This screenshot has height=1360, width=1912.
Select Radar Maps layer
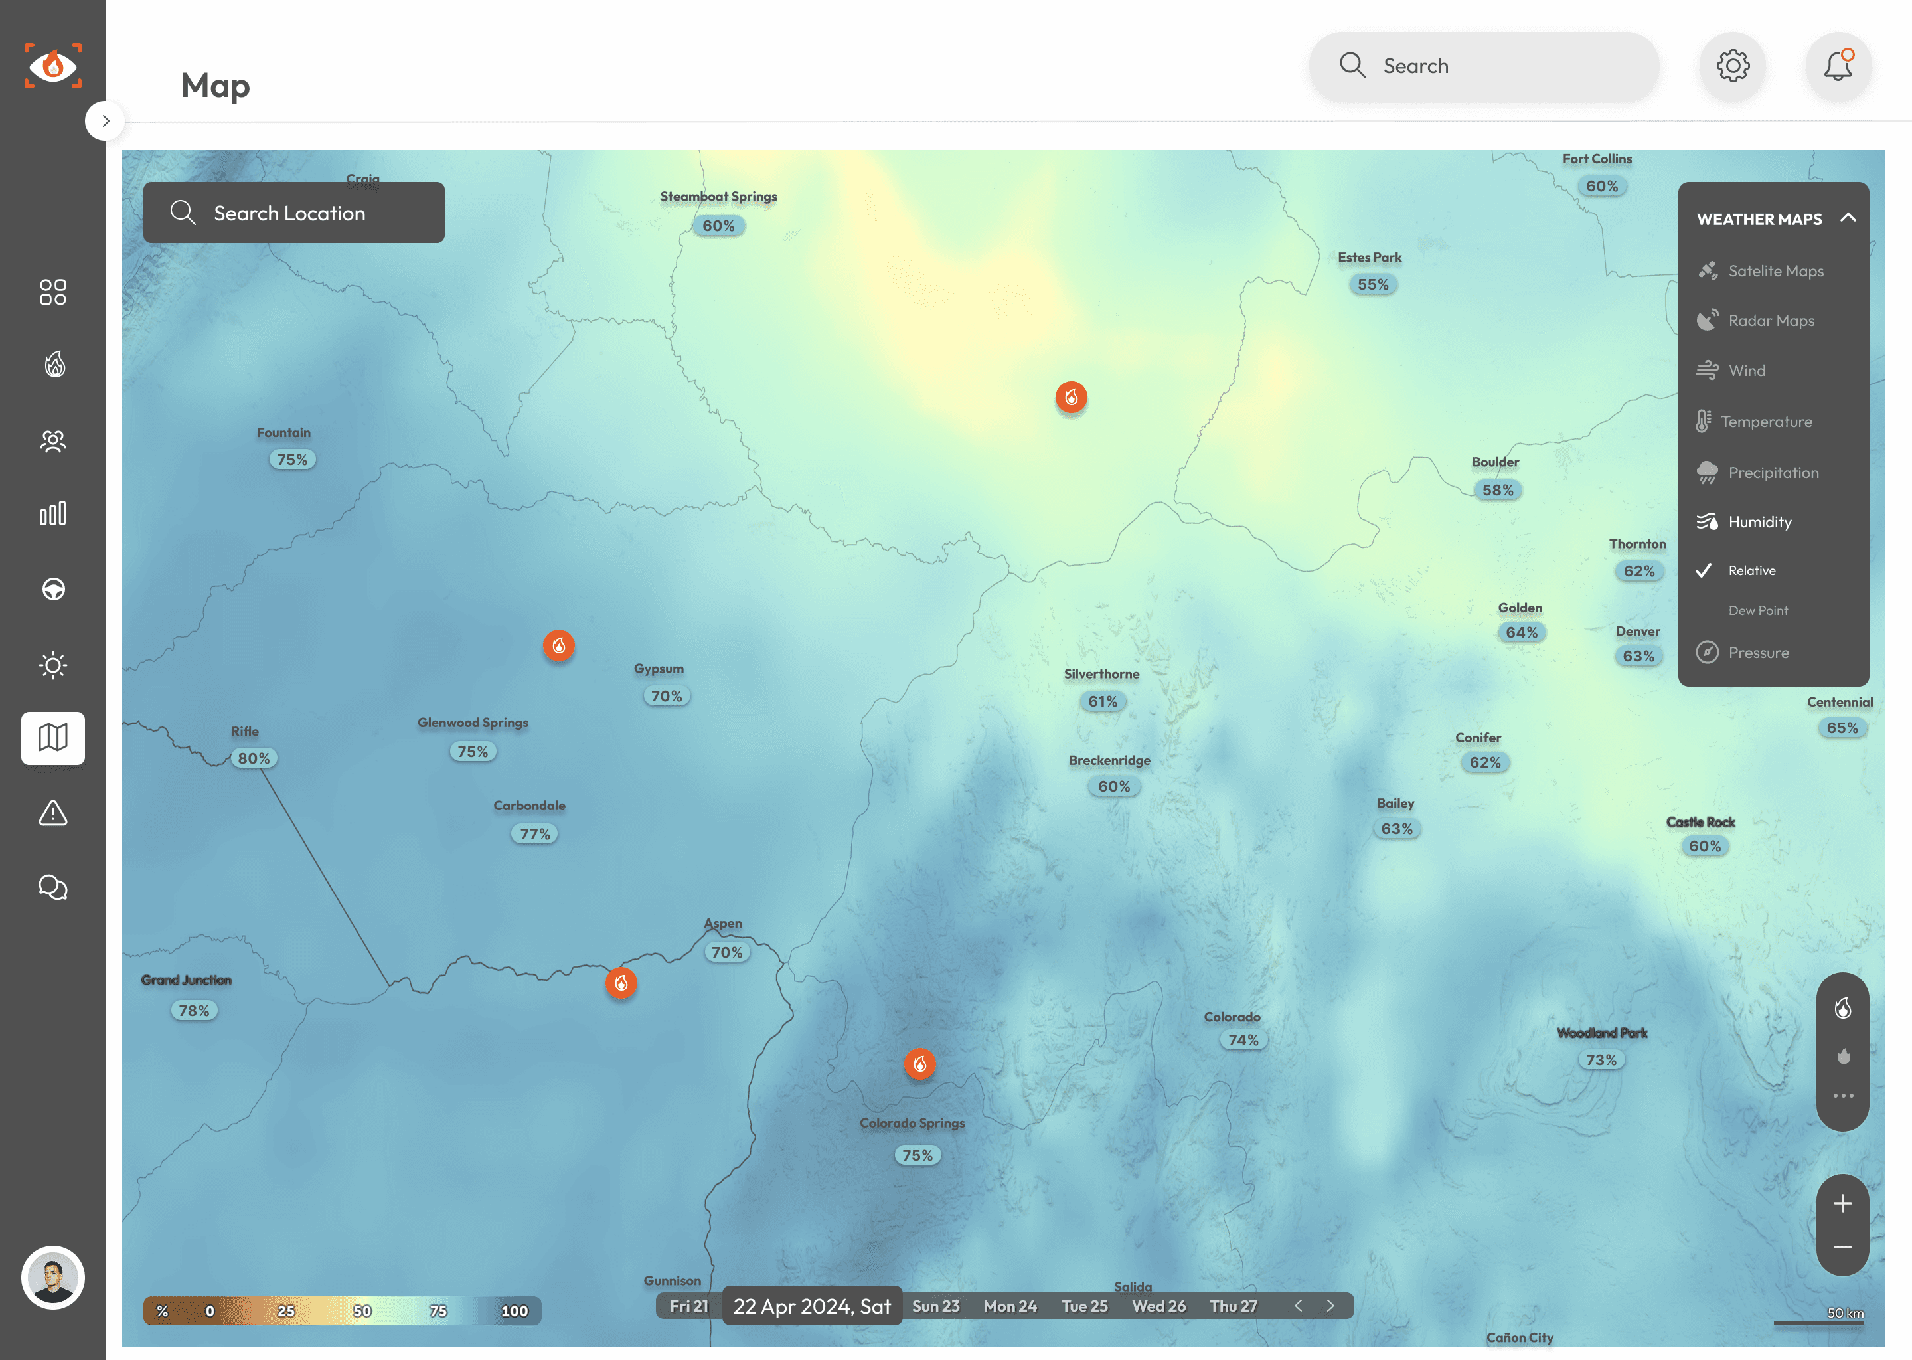[x=1756, y=321]
